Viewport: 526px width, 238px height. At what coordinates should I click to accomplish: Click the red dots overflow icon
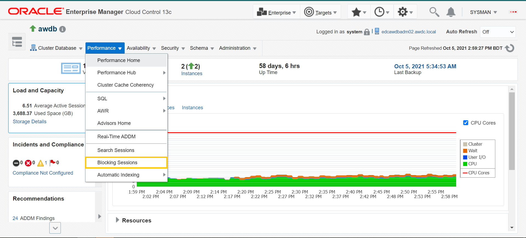(x=513, y=12)
